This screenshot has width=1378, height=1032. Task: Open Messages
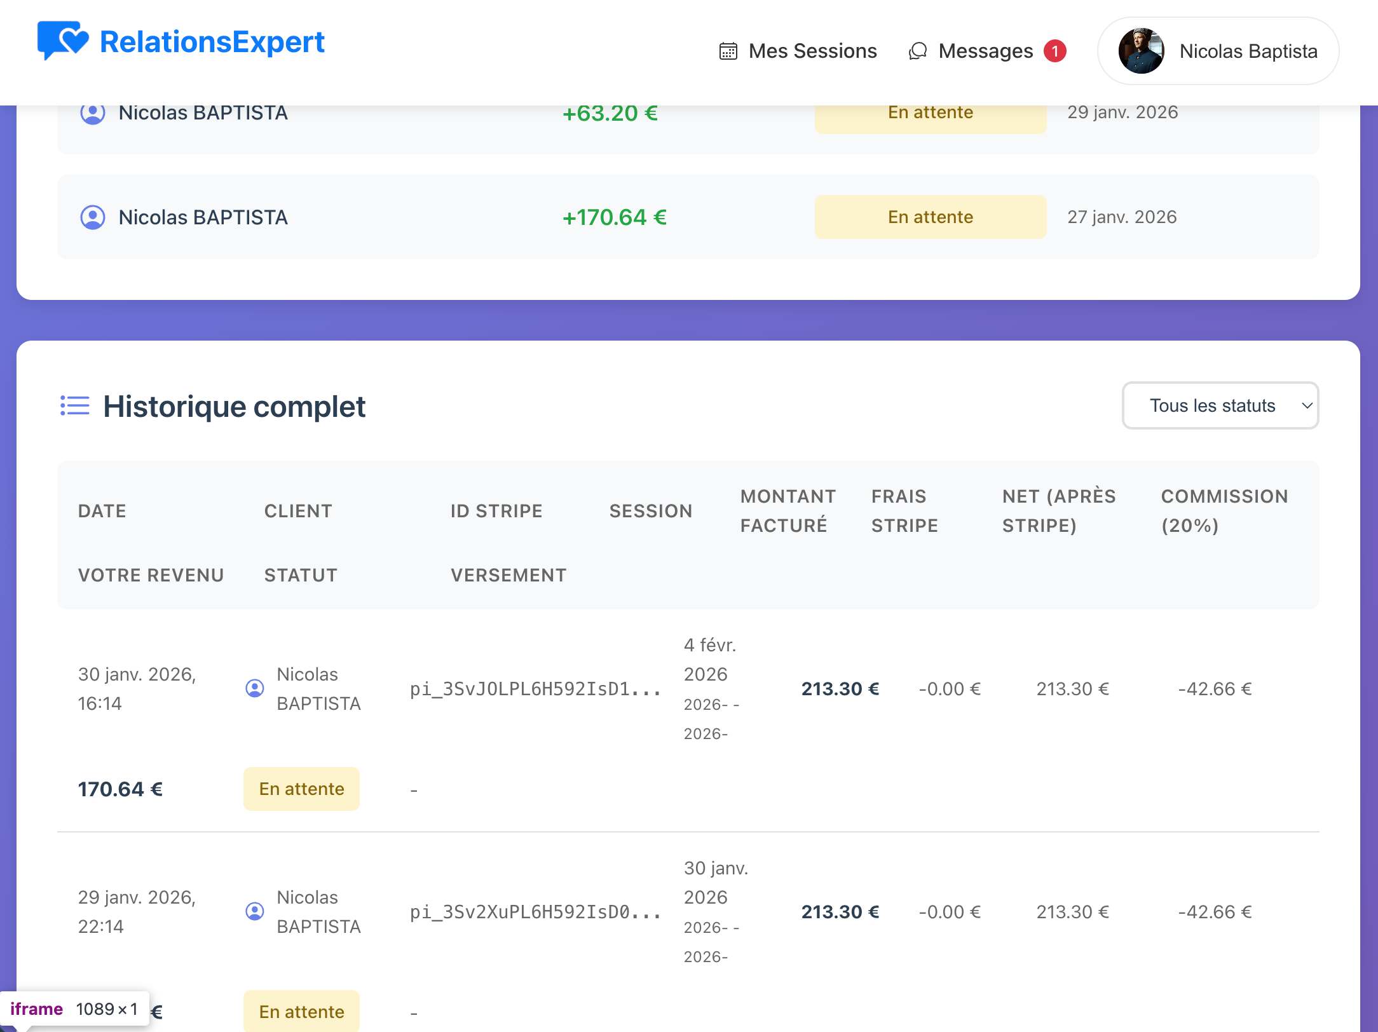[x=985, y=51]
